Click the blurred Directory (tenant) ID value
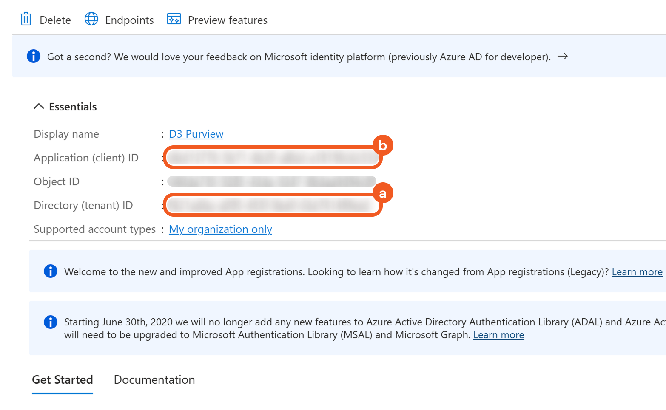 272,206
